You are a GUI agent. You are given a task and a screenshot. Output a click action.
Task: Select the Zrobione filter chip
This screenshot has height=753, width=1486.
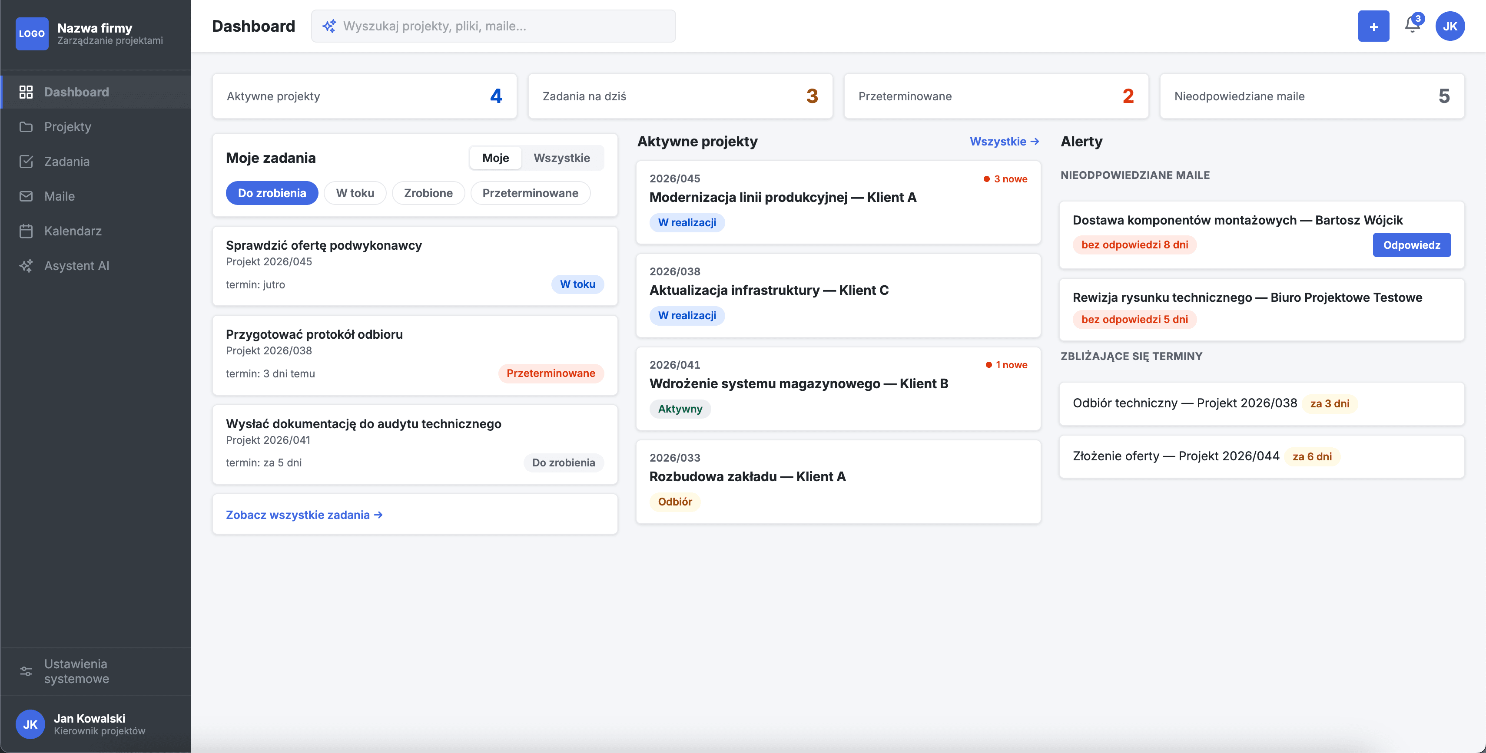tap(428, 193)
